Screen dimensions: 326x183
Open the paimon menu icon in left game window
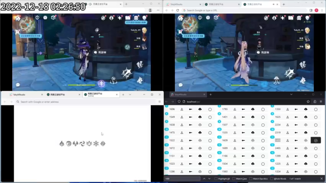tap(18, 18)
